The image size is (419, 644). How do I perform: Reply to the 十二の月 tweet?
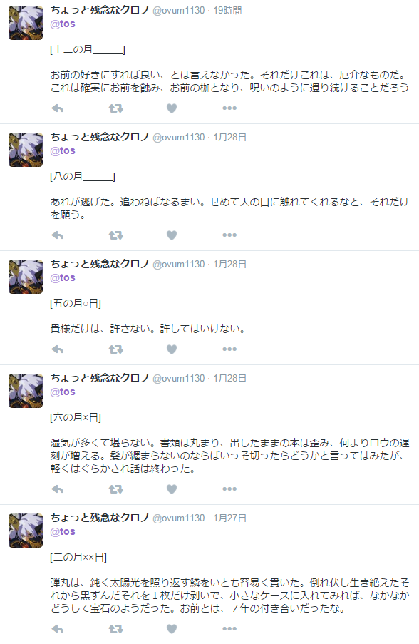click(58, 108)
